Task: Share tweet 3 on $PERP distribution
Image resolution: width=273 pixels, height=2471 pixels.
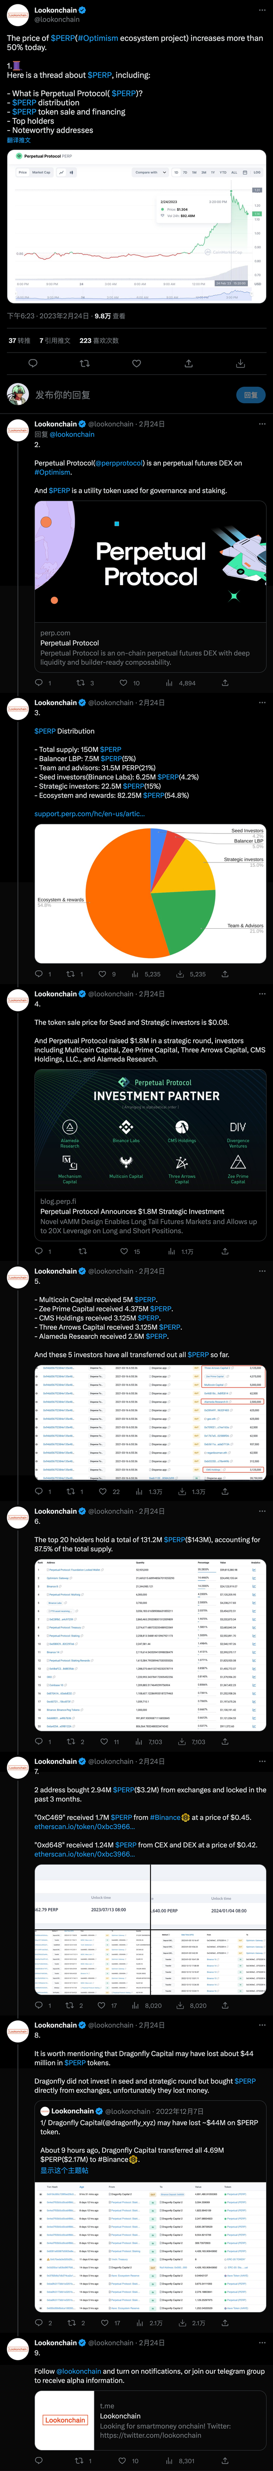Action: click(x=225, y=973)
